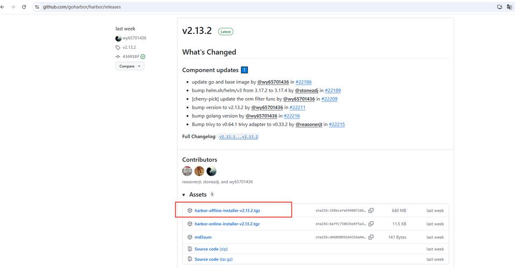Open pull request #22211
The height and width of the screenshot is (268, 515).
click(x=298, y=107)
